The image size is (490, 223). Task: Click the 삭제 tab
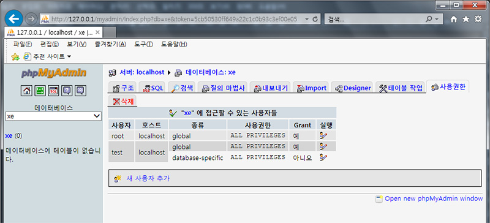[122, 101]
